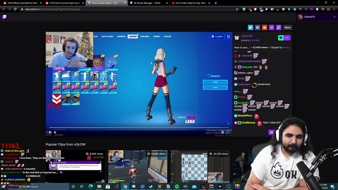Viewport: 338px width, 190px height.
Task: Close the Stream Manager tab
Action: pos(167,3)
